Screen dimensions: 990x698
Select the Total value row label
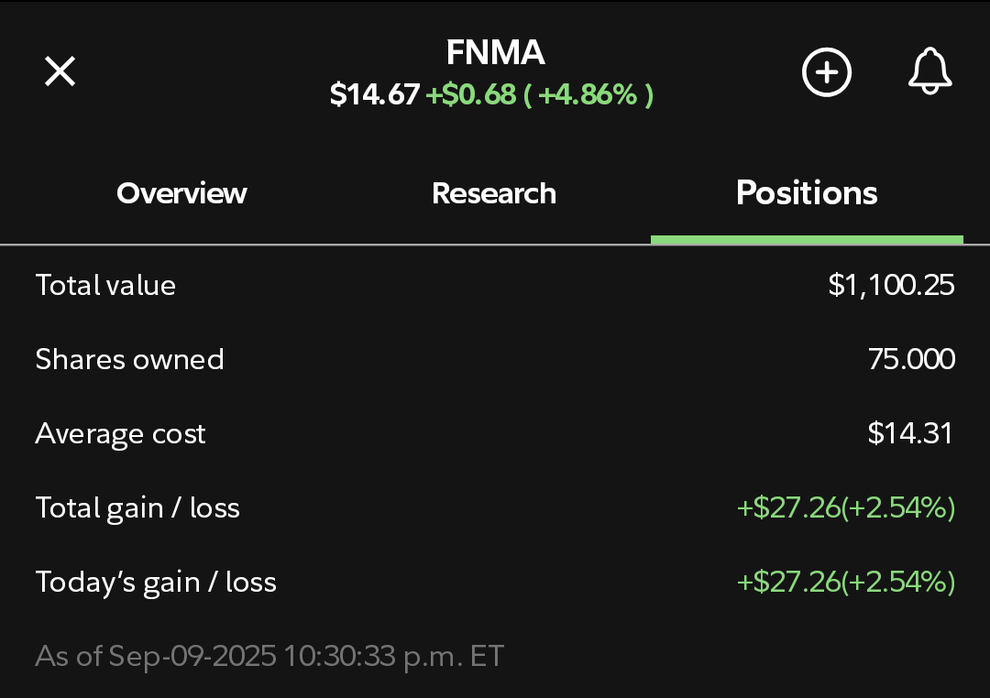coord(105,285)
